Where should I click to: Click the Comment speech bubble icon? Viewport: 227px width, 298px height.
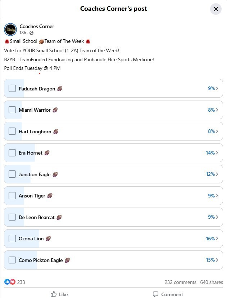[x=155, y=294]
